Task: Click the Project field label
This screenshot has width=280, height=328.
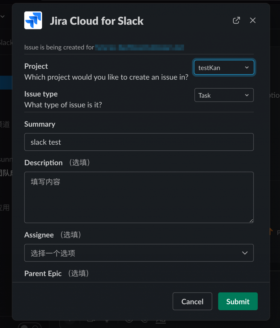Action: pos(36,66)
